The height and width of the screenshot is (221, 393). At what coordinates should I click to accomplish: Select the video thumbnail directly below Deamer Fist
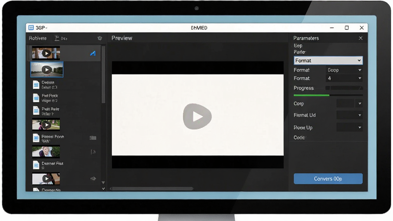click(46, 179)
